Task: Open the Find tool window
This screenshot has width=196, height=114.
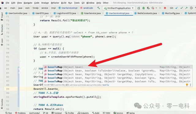Action: point(9,113)
